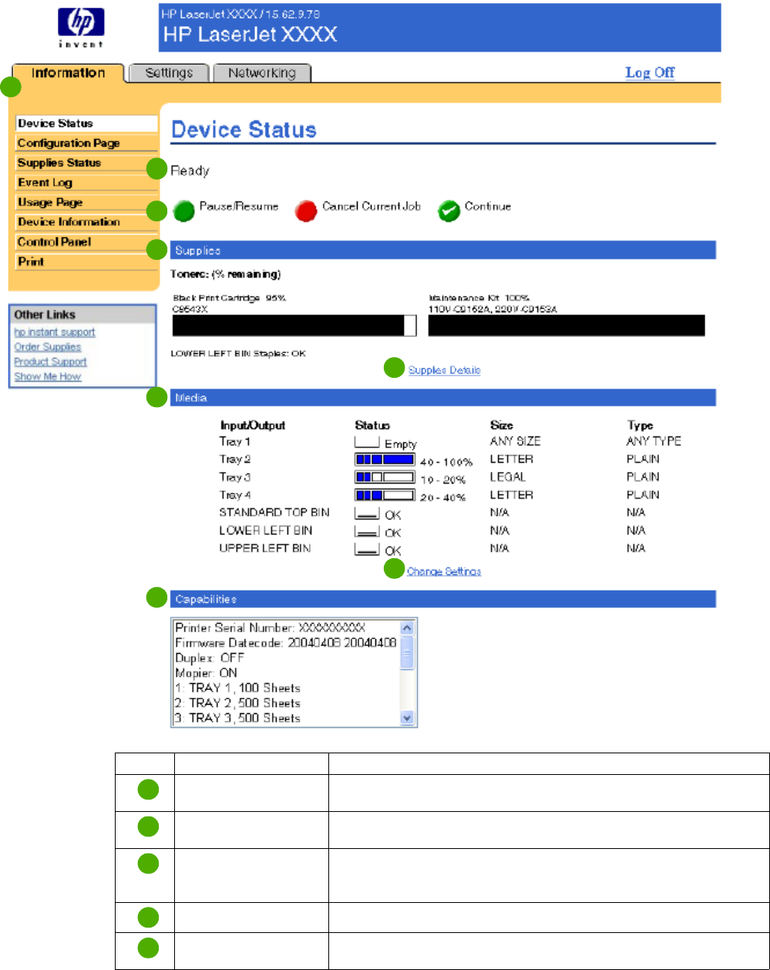The width and height of the screenshot is (770, 970).
Task: Open hp instant support link
Action: [x=55, y=332]
